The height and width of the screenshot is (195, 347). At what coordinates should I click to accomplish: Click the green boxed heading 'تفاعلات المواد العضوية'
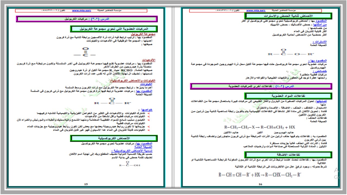(x=288, y=96)
